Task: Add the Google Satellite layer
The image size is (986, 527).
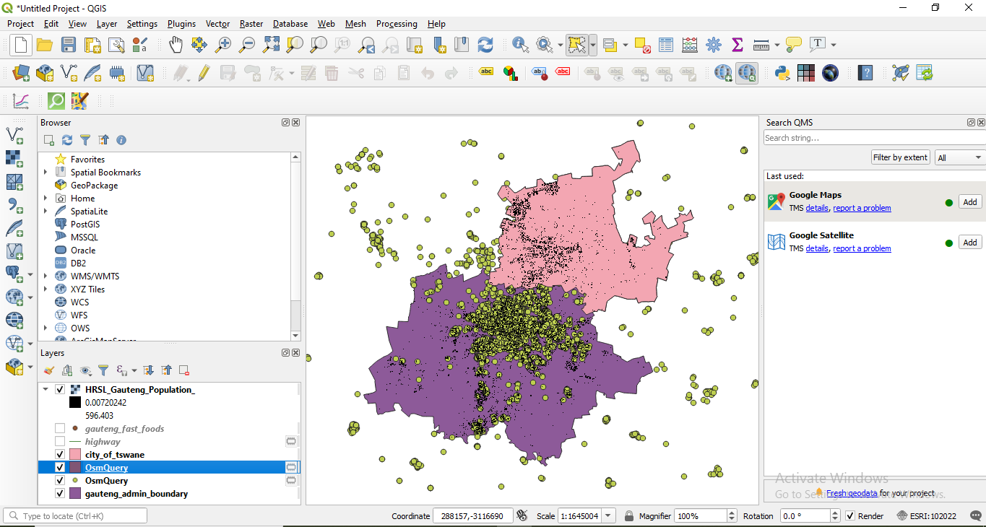Action: [970, 243]
